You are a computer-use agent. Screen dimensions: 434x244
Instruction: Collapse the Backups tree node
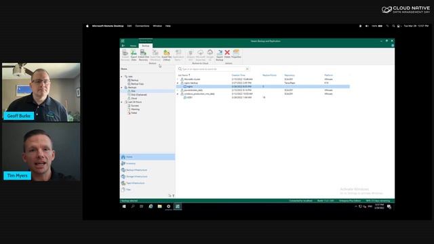point(122,87)
